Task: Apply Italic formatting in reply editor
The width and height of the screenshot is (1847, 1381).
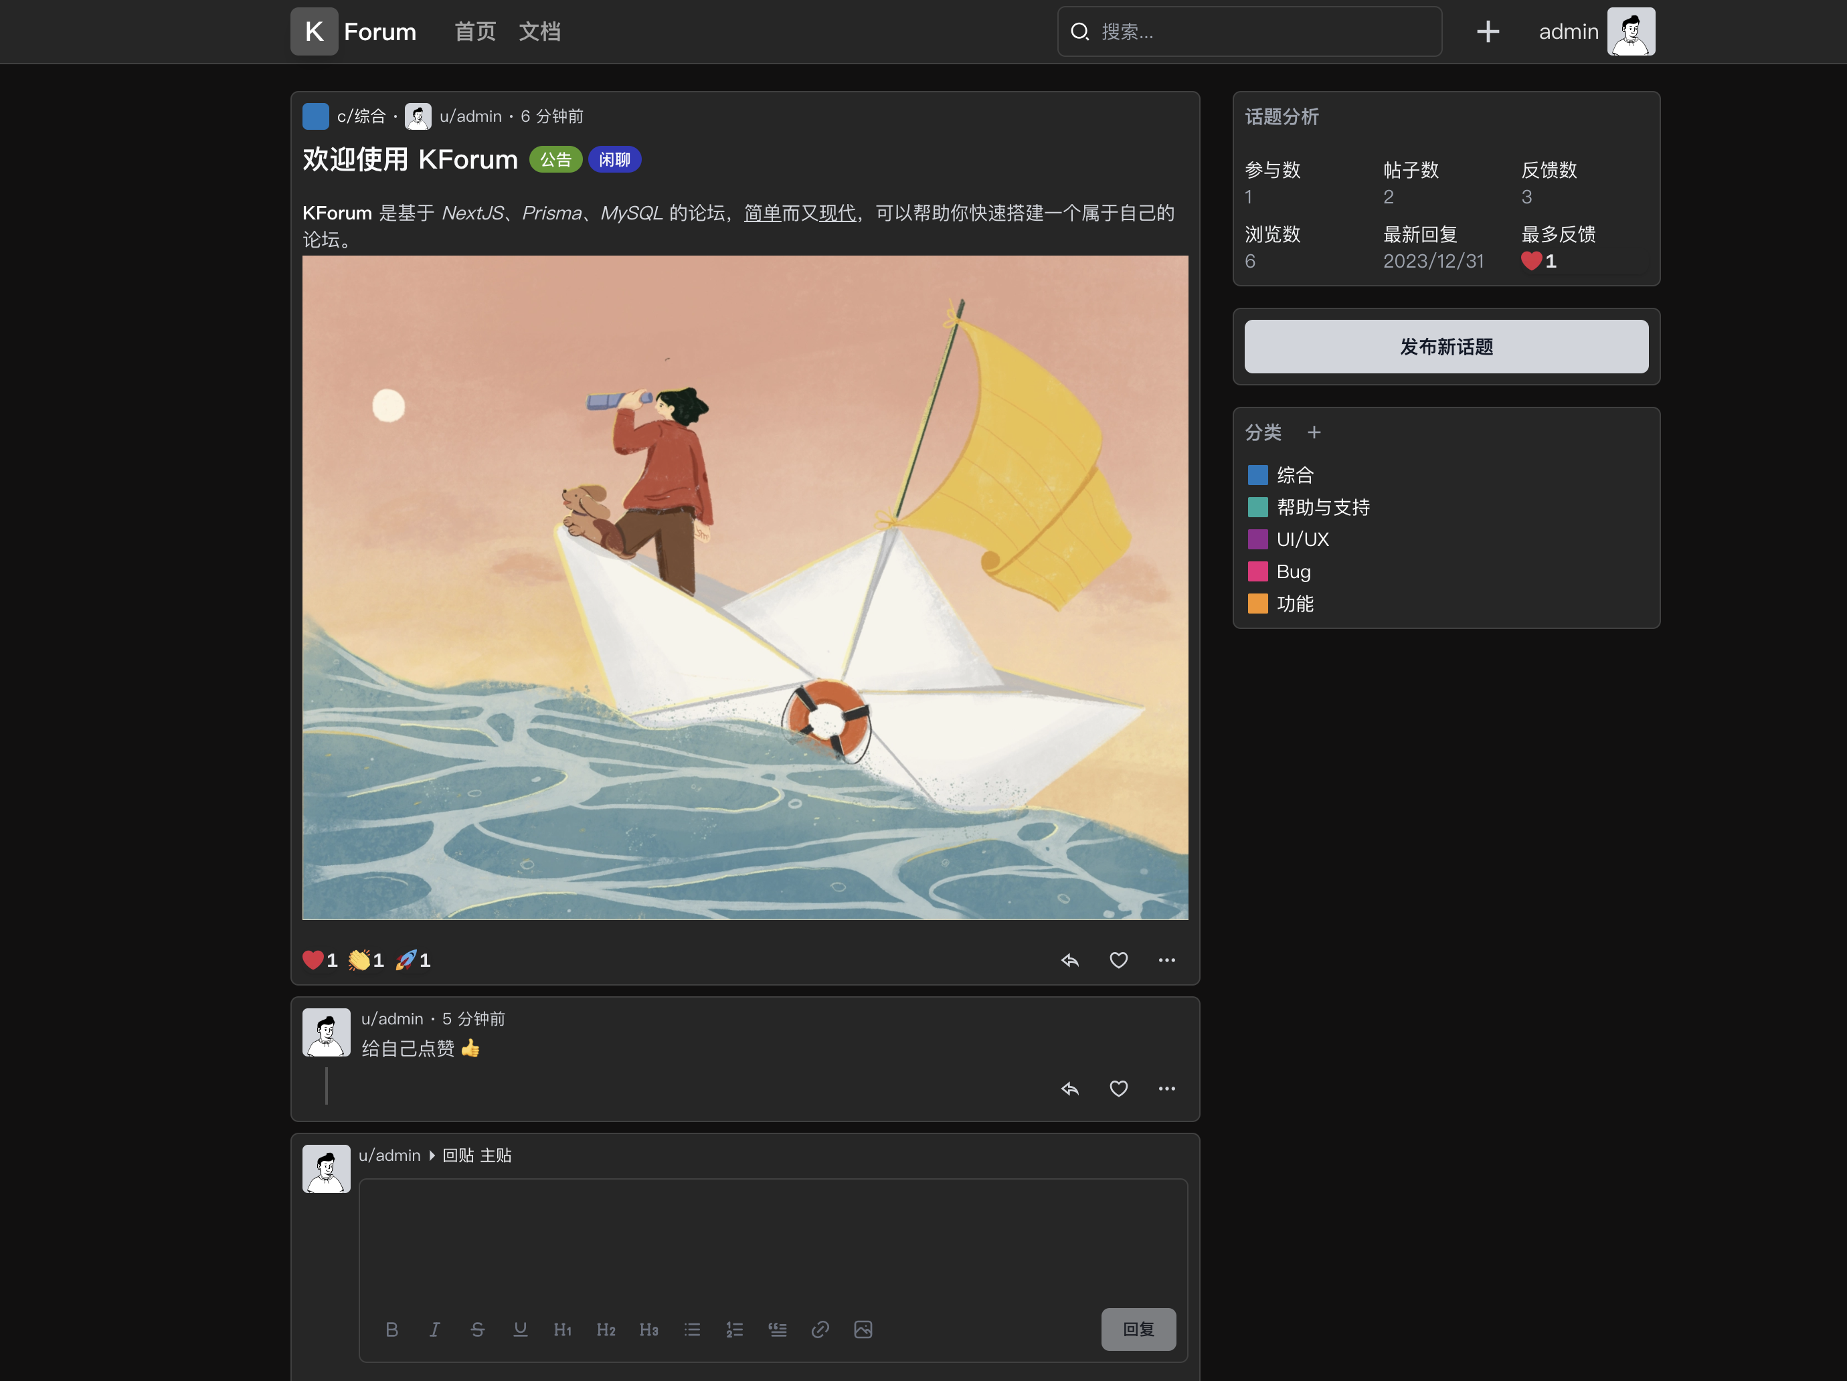Action: 434,1329
